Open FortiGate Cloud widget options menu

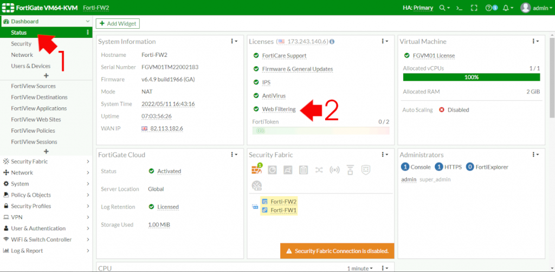click(x=235, y=154)
